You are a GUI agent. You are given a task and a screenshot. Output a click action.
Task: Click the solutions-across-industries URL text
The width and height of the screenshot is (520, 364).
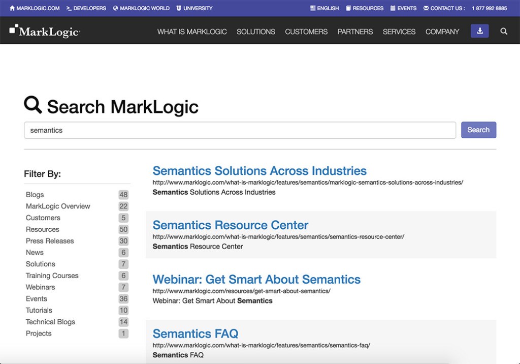tap(308, 183)
